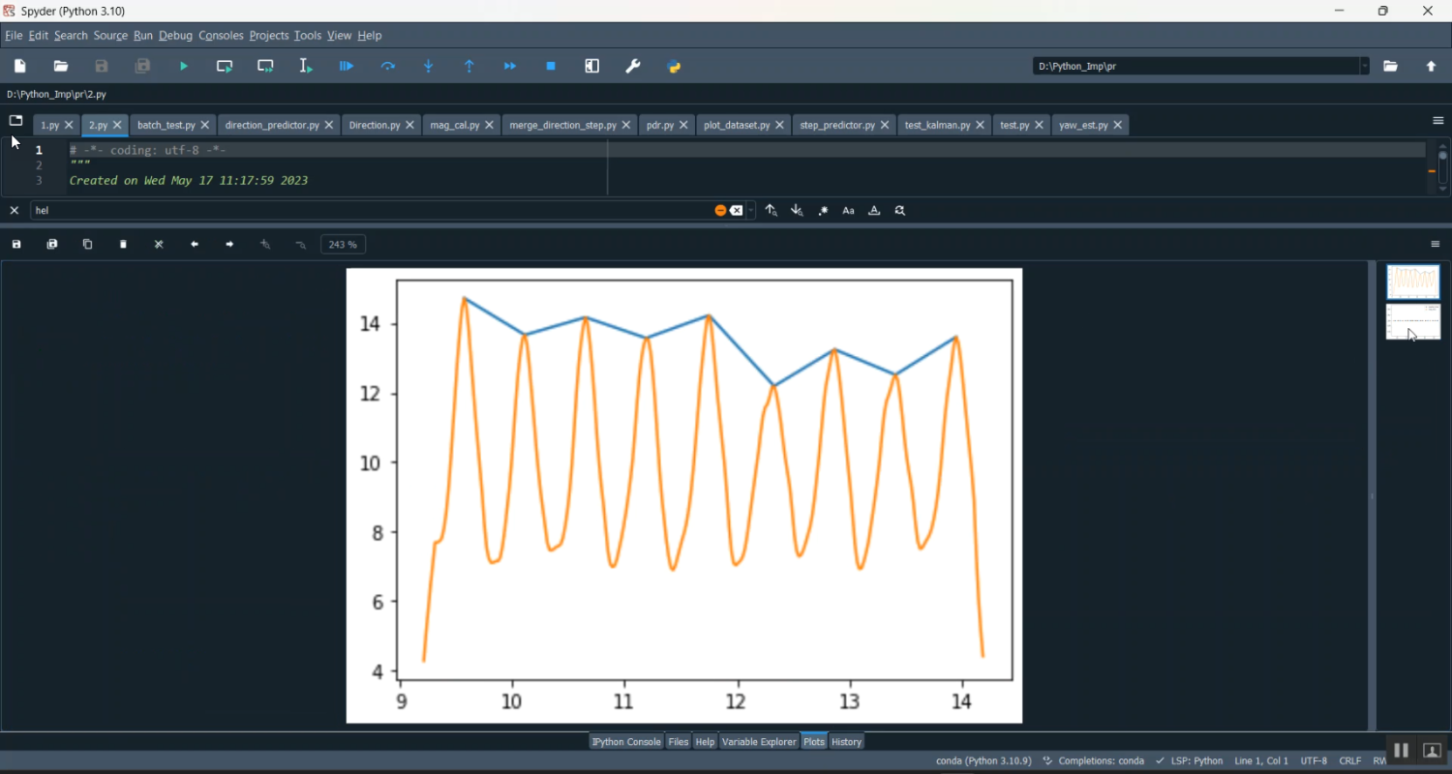Image resolution: width=1452 pixels, height=774 pixels.
Task: Toggle whole words search option
Action: 874,211
